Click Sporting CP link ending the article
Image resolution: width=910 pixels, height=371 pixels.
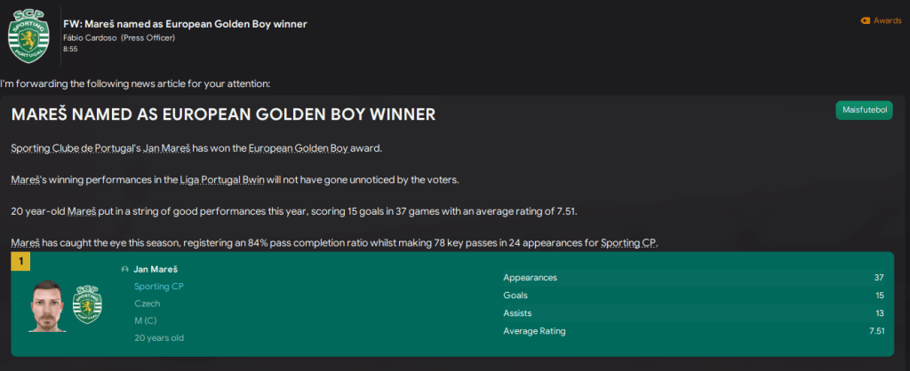(628, 243)
